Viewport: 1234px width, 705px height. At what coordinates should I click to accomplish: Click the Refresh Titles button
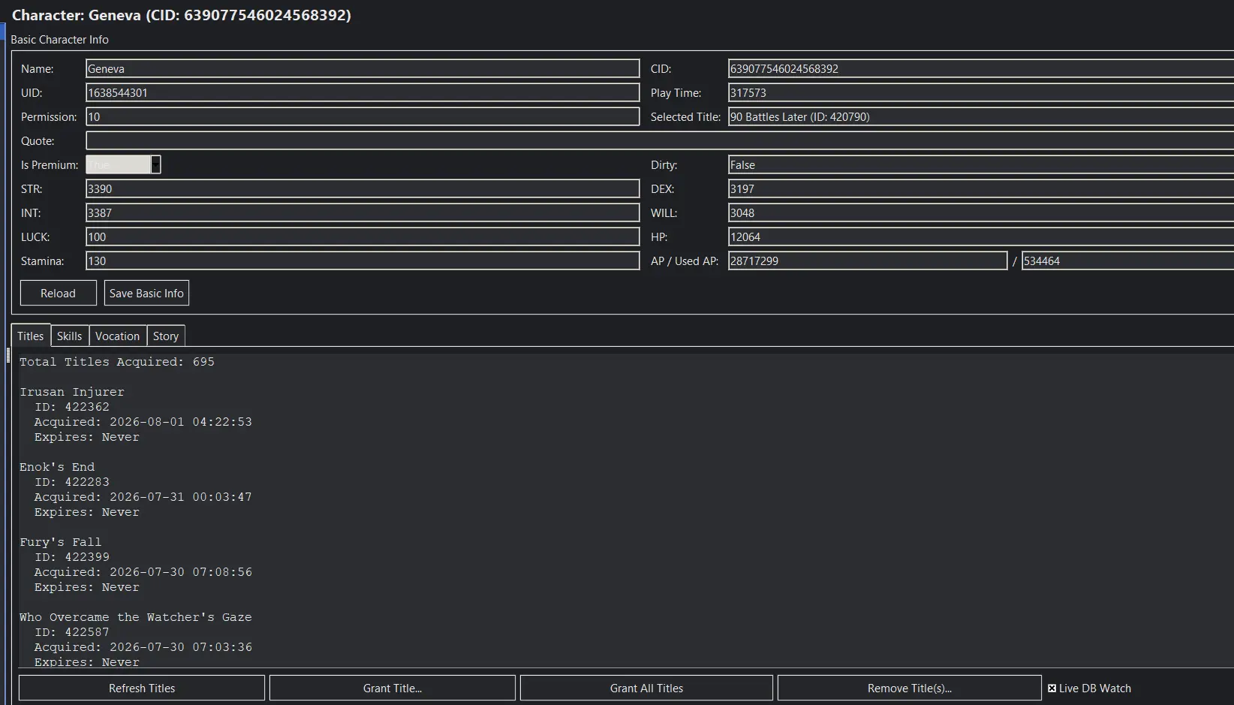(142, 688)
